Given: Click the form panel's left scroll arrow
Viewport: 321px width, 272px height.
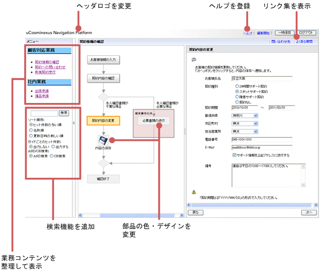Looking at the screenshot, I should click(x=189, y=205).
